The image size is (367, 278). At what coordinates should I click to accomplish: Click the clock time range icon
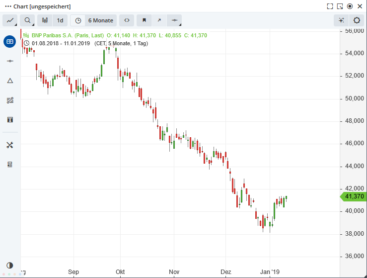coord(78,20)
